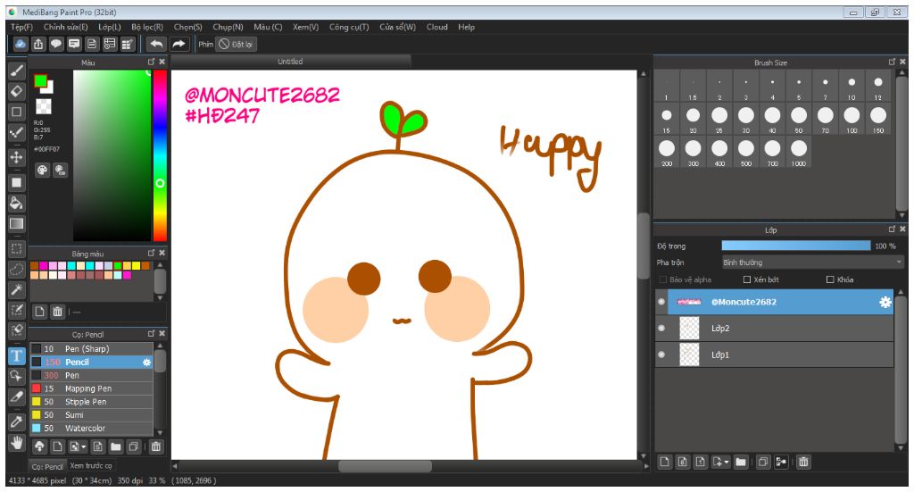Open the Lớp(L) menu
The height and width of the screenshot is (492, 914).
[x=110, y=27]
